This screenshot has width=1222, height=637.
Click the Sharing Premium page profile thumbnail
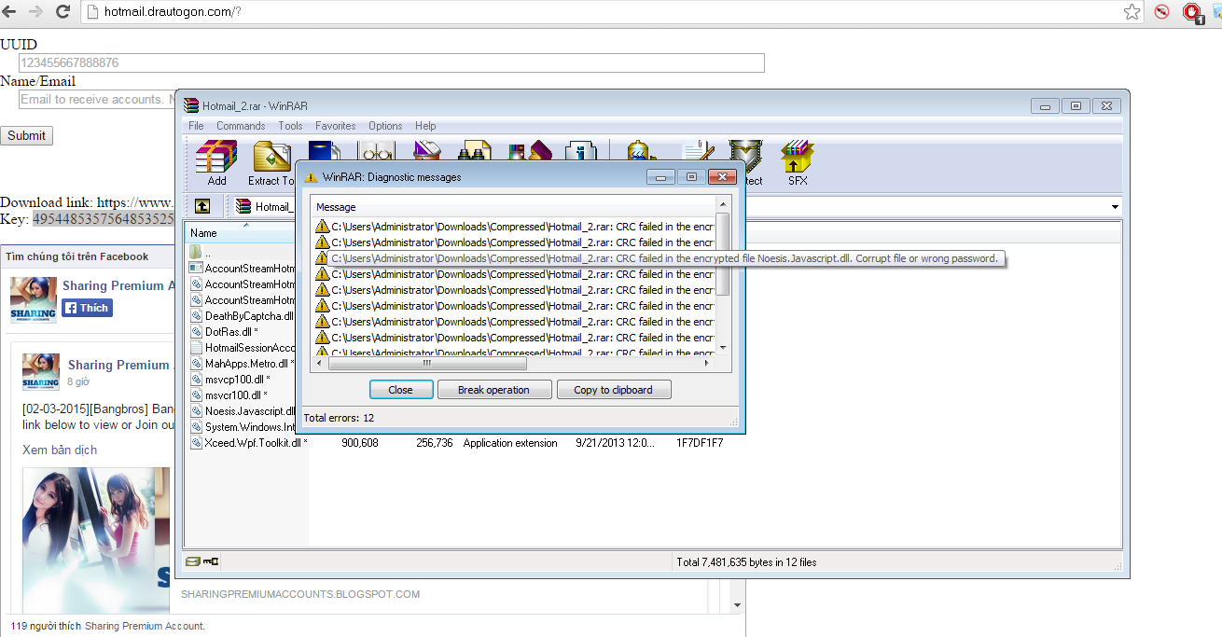(x=34, y=299)
